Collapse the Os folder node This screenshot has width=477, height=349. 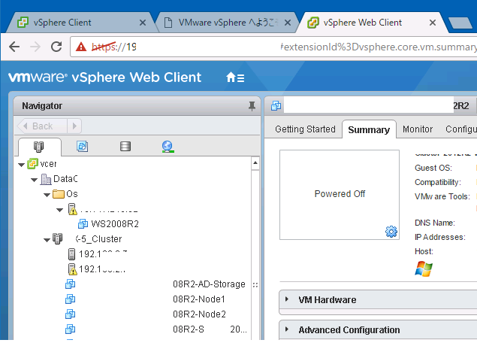tap(47, 195)
